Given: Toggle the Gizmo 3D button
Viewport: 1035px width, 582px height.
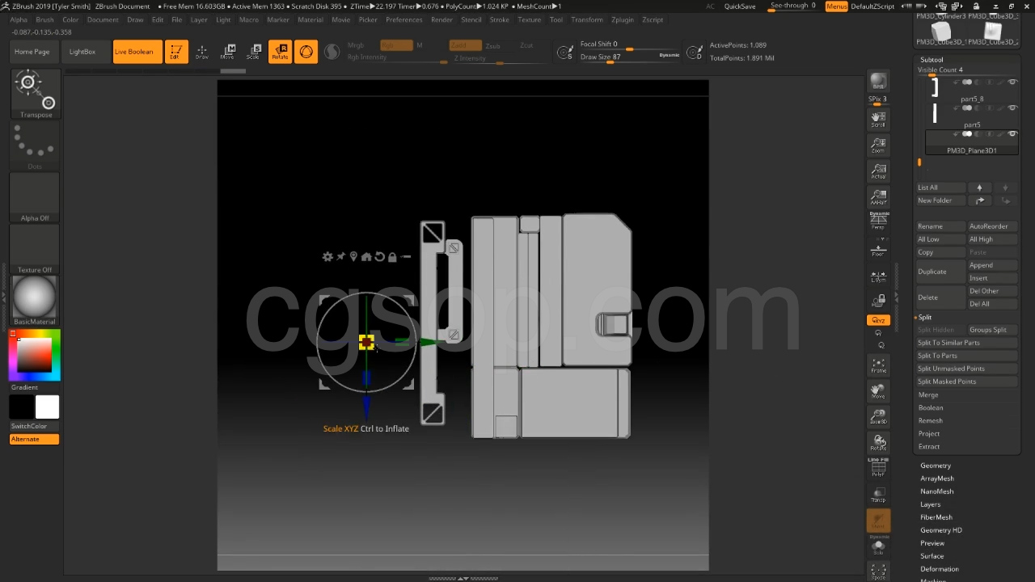Looking at the screenshot, I should 306,52.
